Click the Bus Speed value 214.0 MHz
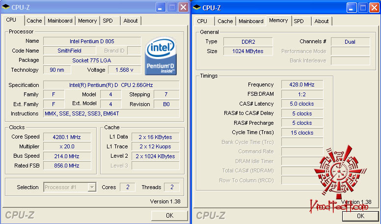 pos(67,156)
